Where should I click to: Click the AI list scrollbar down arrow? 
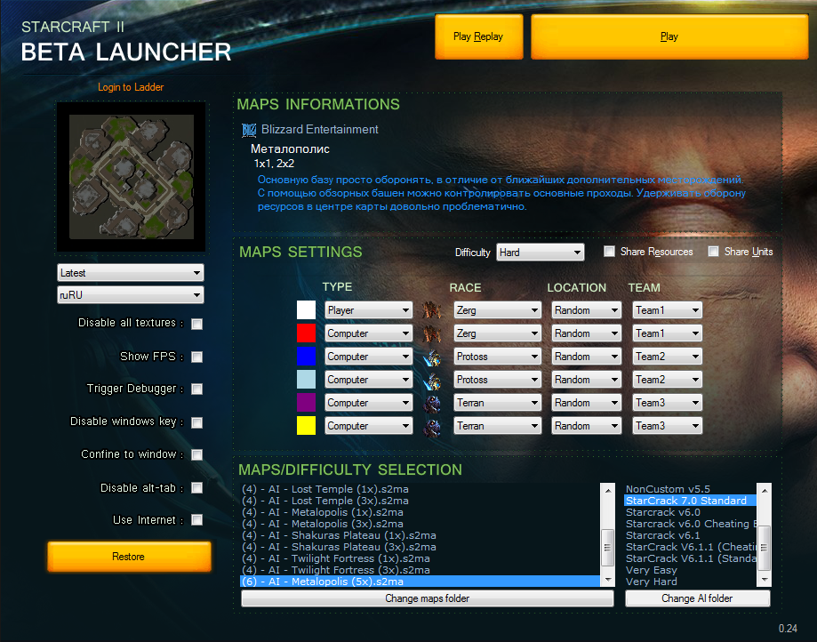click(765, 580)
